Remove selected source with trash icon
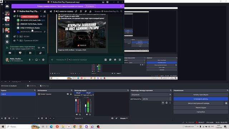This screenshot has width=229, height=129. [42, 118]
